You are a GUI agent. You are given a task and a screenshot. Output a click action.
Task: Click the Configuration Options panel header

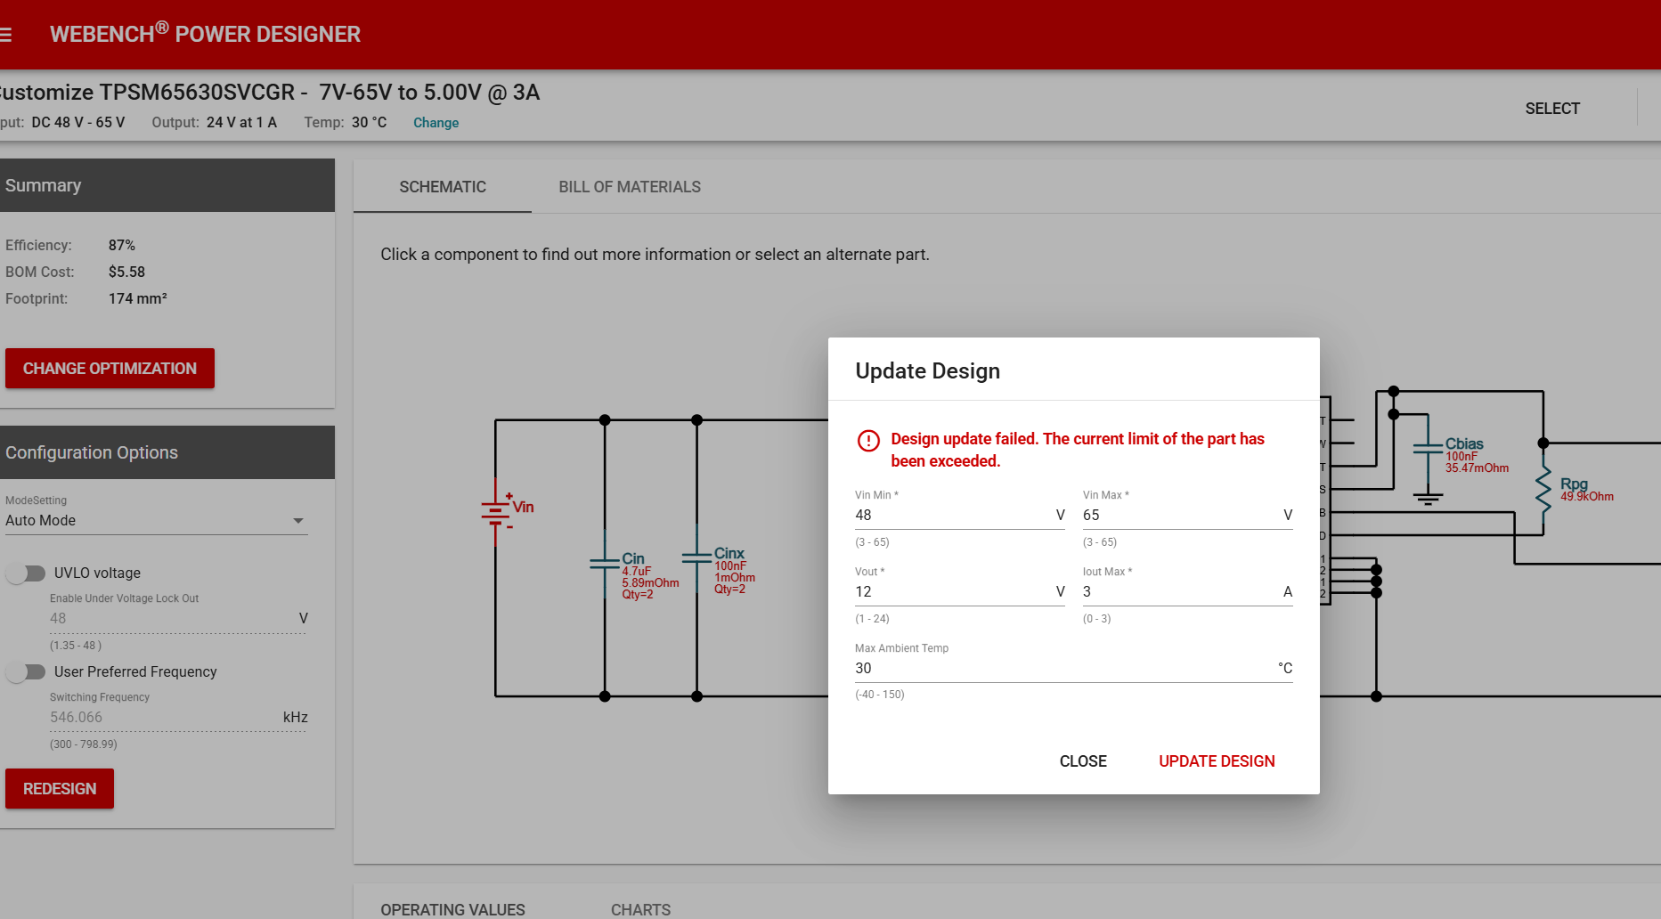(167, 452)
